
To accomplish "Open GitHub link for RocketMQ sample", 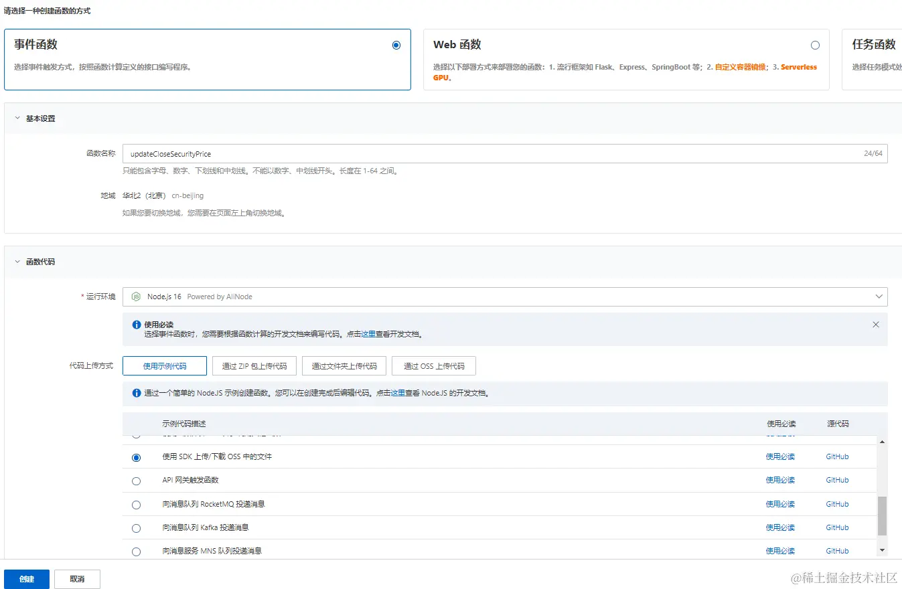I will coord(837,504).
